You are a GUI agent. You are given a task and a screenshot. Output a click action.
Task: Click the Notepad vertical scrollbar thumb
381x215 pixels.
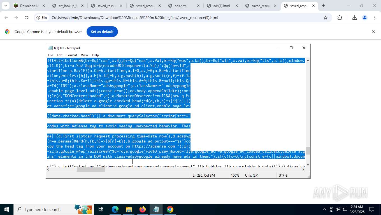click(308, 151)
